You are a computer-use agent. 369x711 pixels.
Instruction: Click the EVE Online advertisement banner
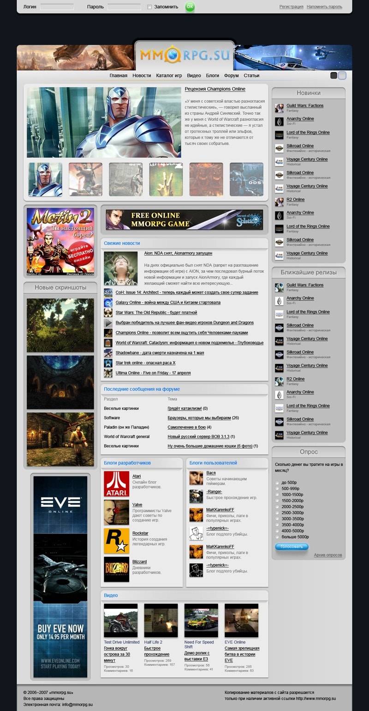point(60,576)
